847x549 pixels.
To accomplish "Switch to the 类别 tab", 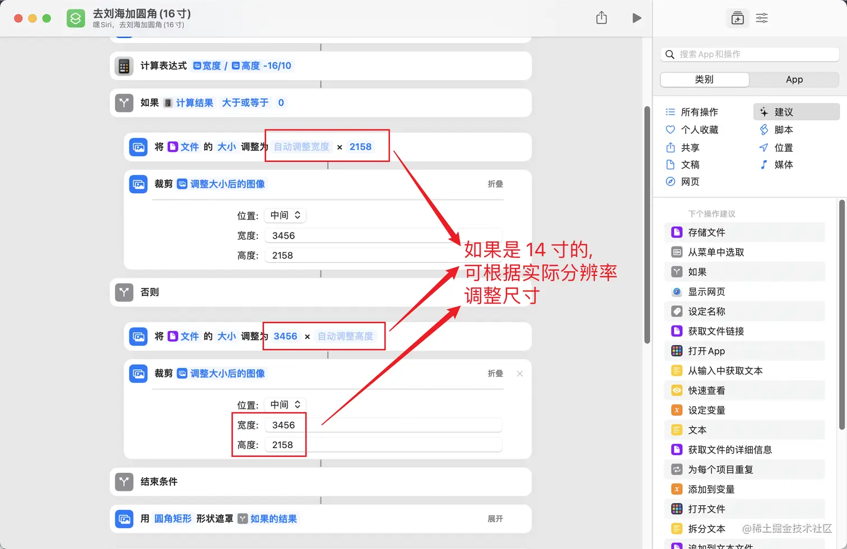I will tap(705, 80).
